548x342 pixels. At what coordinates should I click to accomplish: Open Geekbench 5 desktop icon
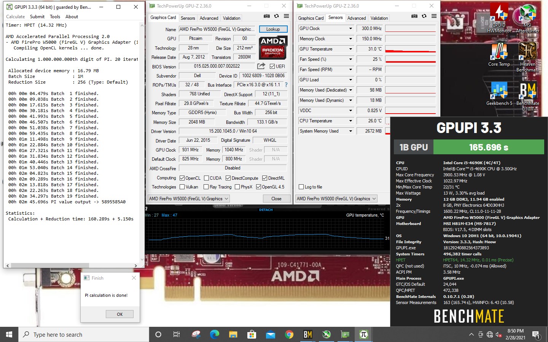(x=499, y=93)
